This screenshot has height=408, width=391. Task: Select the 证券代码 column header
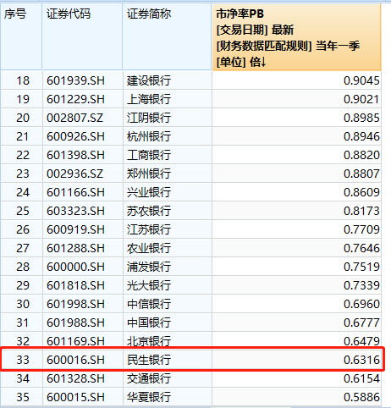[82, 37]
